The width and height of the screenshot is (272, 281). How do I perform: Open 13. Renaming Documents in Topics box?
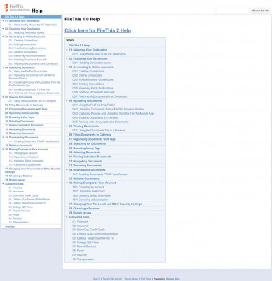click(x=85, y=166)
